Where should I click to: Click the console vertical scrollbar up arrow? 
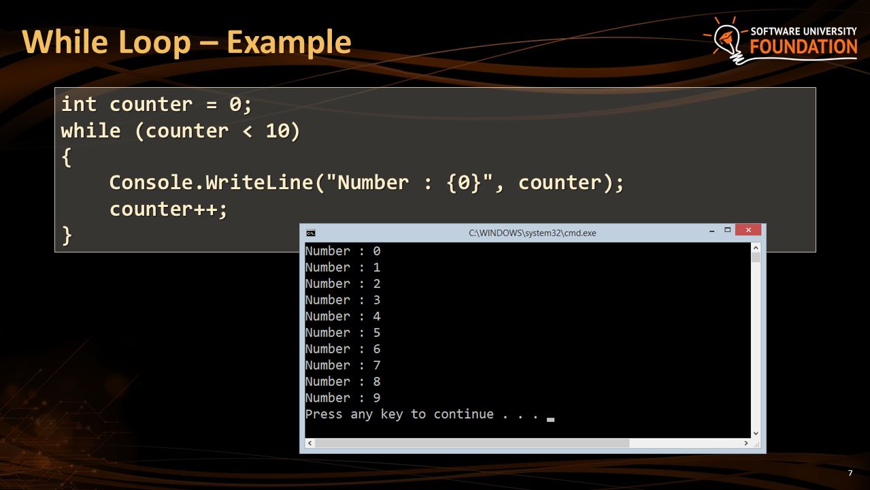[x=755, y=248]
